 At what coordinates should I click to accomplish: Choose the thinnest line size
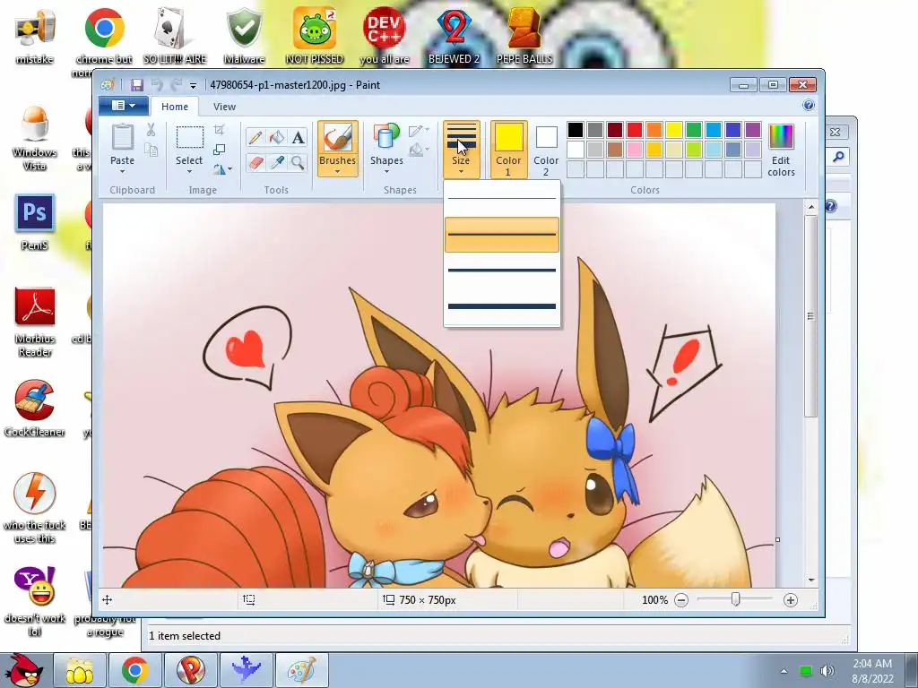502,198
